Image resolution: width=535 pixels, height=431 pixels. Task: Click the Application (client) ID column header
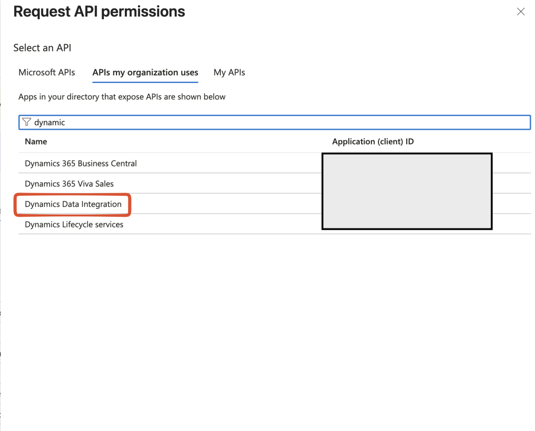coord(373,141)
